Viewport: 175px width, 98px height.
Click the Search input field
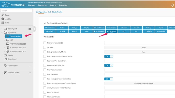click(17, 11)
